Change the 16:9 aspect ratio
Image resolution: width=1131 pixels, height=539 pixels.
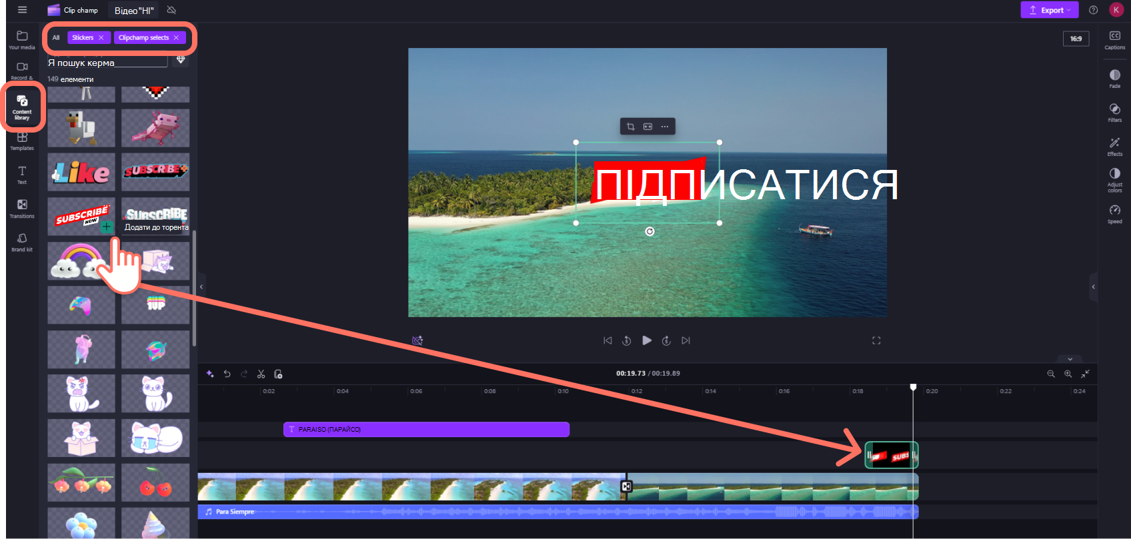(1076, 39)
